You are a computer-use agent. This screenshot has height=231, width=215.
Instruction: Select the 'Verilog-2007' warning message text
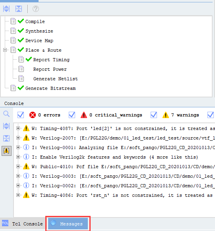click(x=123, y=138)
